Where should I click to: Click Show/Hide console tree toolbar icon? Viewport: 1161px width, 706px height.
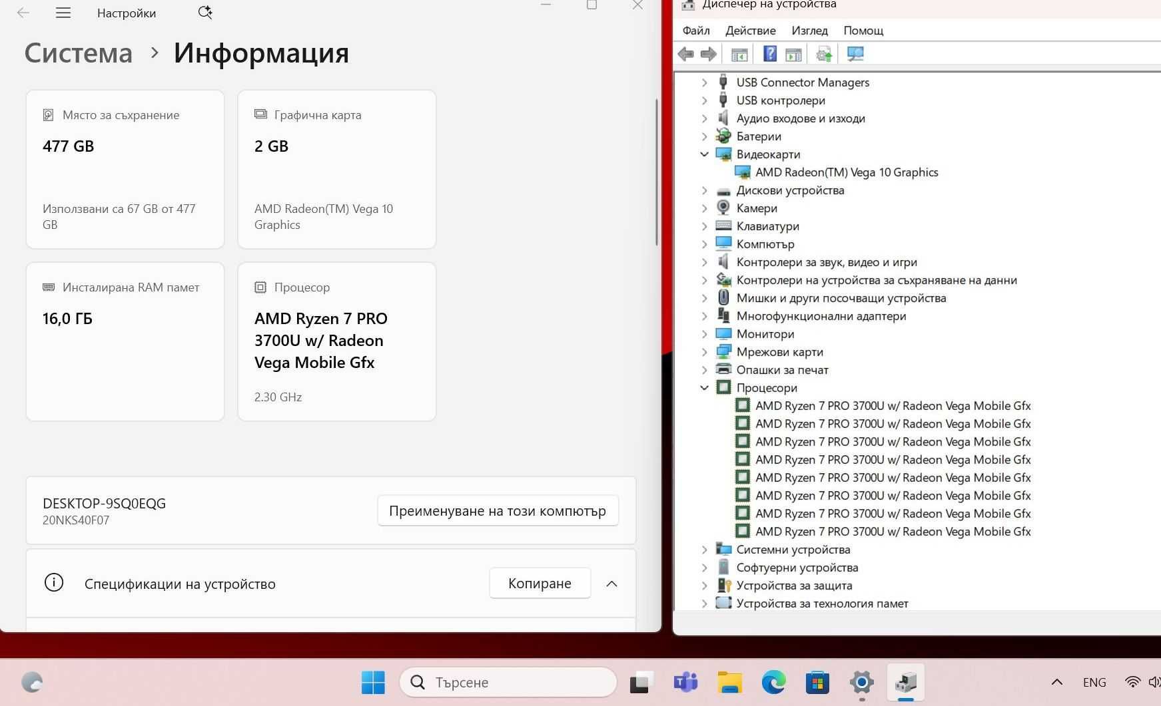(x=739, y=54)
